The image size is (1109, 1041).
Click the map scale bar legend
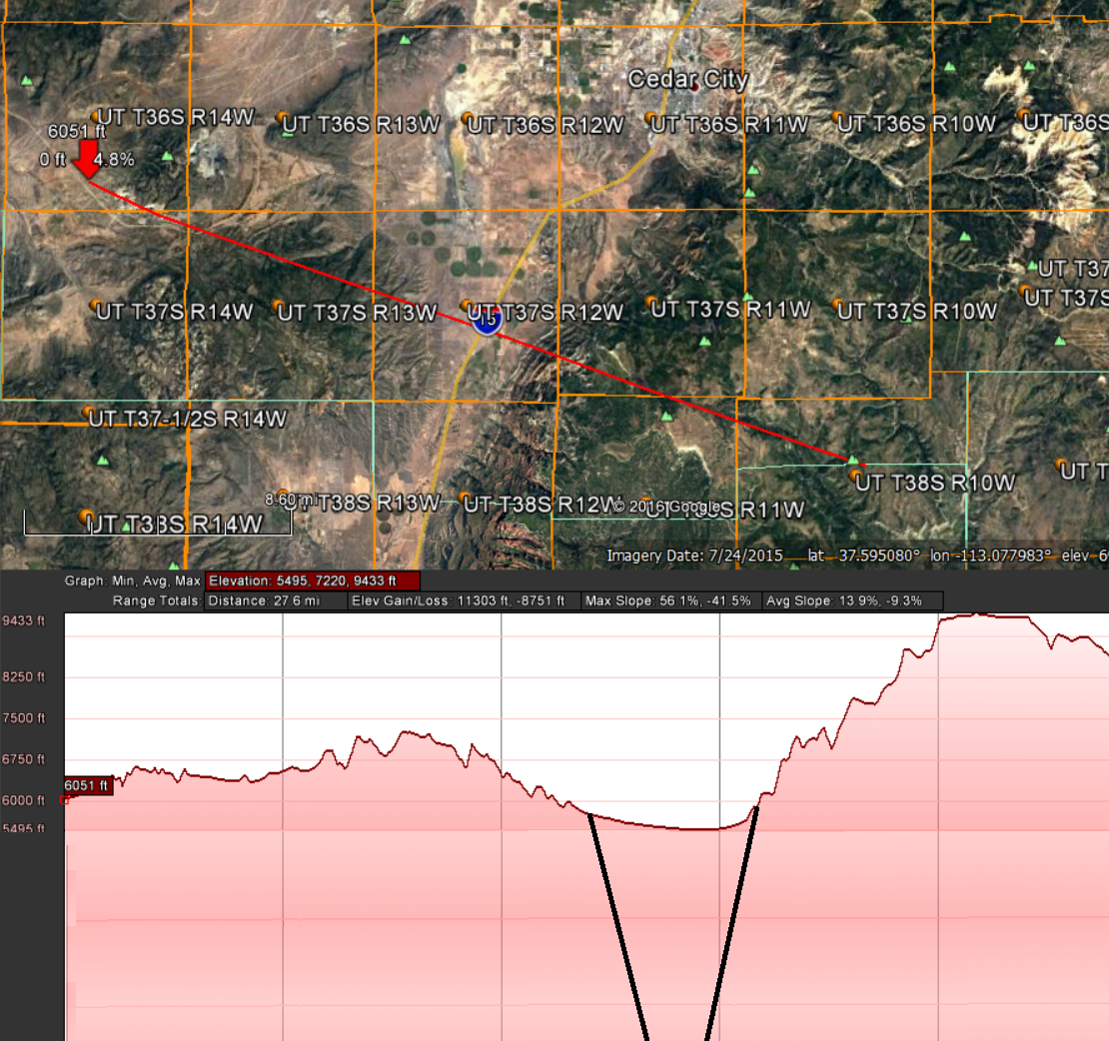tap(145, 521)
